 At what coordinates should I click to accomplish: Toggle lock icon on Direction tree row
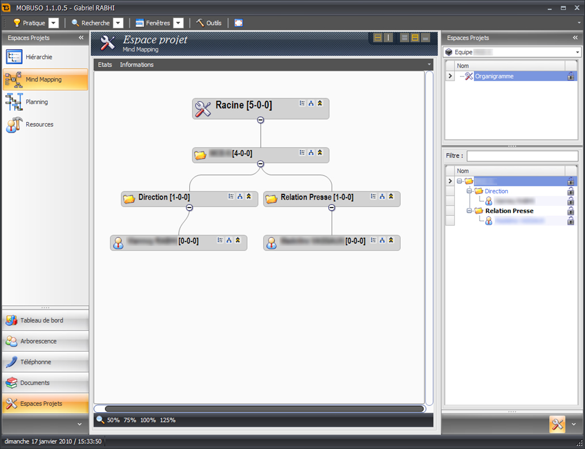tap(570, 192)
